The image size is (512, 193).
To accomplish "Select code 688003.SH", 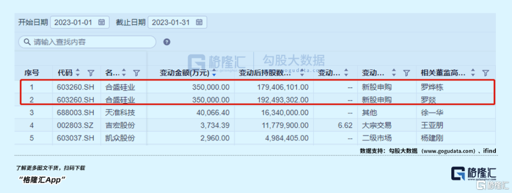I will point(76,113).
